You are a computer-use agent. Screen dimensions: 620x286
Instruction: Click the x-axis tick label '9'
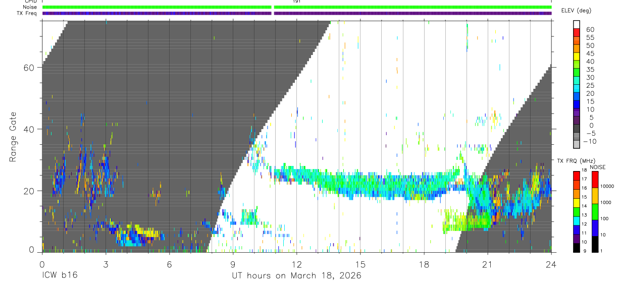coord(233,264)
